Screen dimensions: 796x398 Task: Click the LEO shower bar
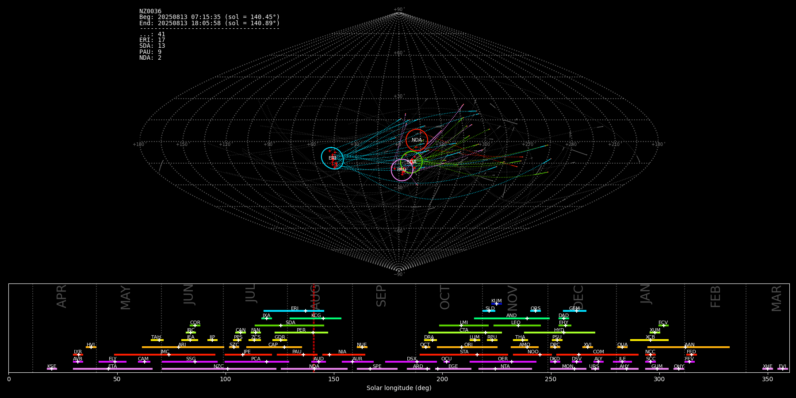517,325
